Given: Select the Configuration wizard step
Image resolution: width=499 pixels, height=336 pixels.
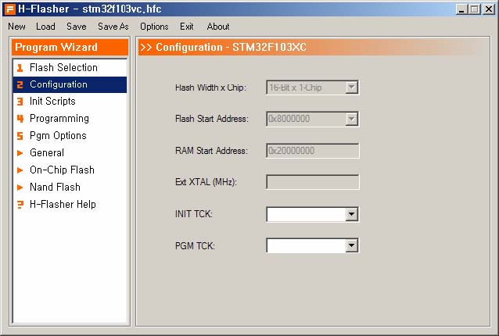Looking at the screenshot, I should point(70,84).
